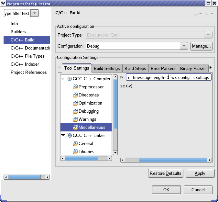Click OK to confirm properties
This screenshot has height=202, width=218.
pyautogui.click(x=167, y=190)
